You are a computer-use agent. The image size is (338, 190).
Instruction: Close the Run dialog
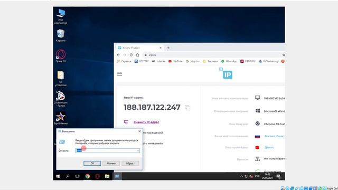click(x=139, y=131)
